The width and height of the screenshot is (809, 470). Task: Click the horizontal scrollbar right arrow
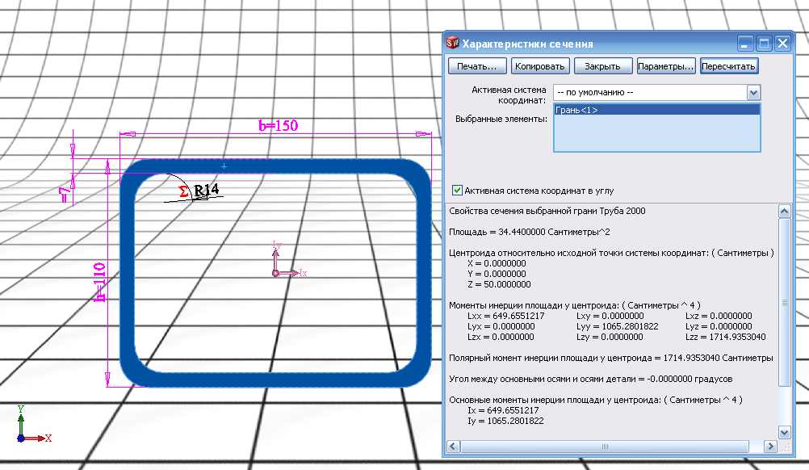pos(769,446)
